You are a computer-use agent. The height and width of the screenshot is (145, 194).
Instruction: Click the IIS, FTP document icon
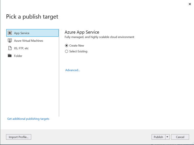pos(10,48)
